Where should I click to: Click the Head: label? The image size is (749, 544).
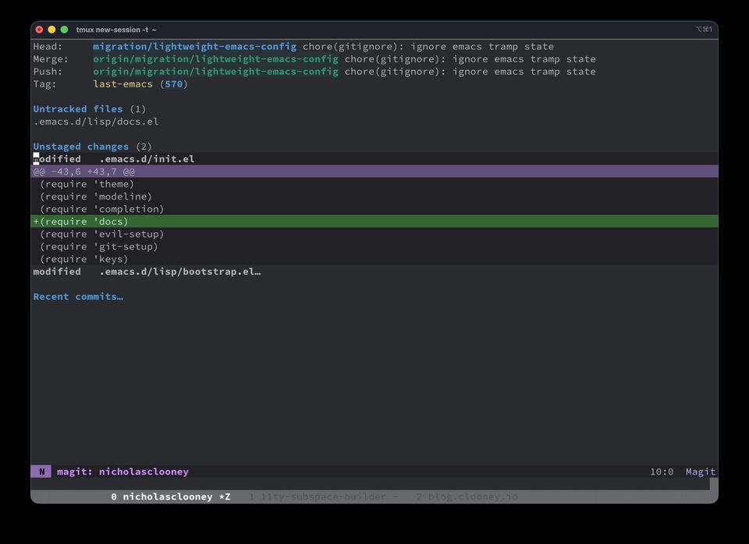click(x=48, y=46)
